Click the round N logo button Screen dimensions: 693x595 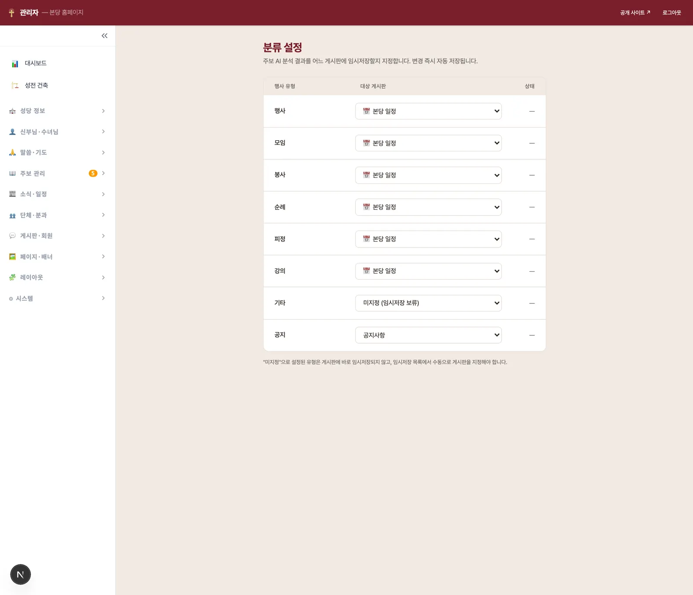click(20, 574)
